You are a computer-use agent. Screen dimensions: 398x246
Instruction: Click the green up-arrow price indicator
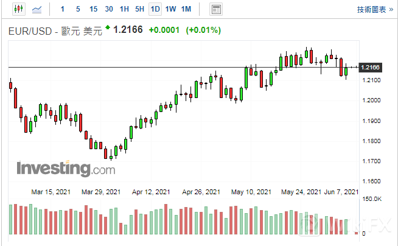108,27
